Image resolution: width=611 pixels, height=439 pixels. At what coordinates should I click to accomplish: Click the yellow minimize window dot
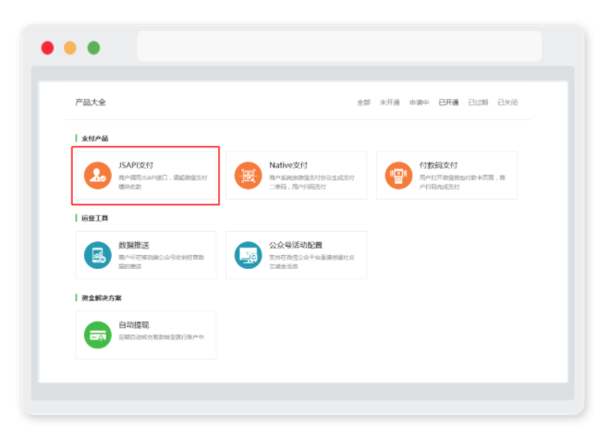(70, 48)
